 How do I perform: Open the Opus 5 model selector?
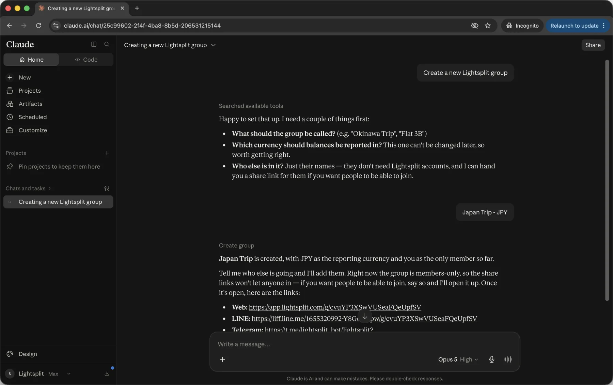pos(458,359)
